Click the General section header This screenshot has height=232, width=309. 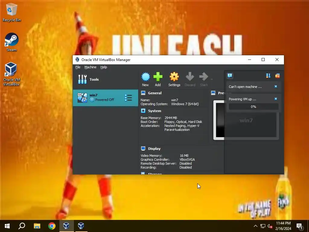155,93
